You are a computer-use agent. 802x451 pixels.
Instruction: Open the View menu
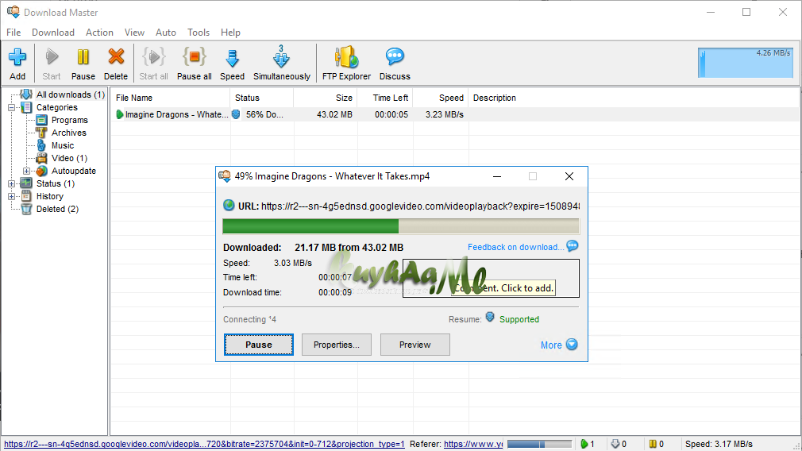pyautogui.click(x=134, y=33)
